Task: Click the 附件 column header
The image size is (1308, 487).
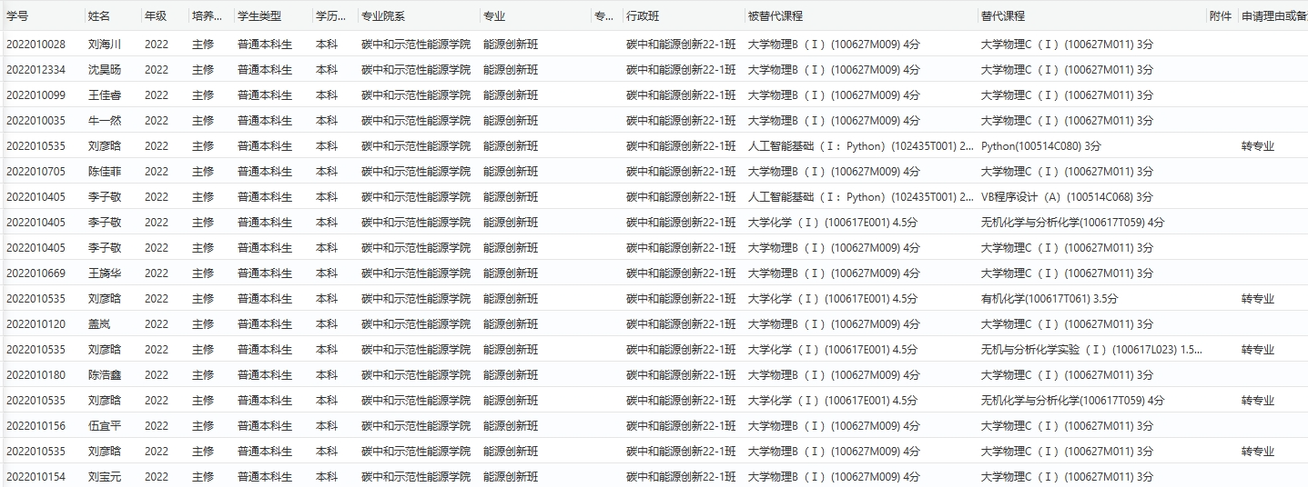Action: pos(1221,16)
